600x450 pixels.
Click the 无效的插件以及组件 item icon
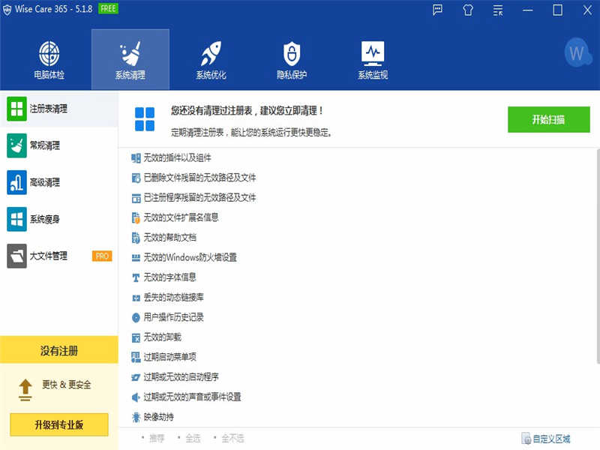tap(136, 158)
